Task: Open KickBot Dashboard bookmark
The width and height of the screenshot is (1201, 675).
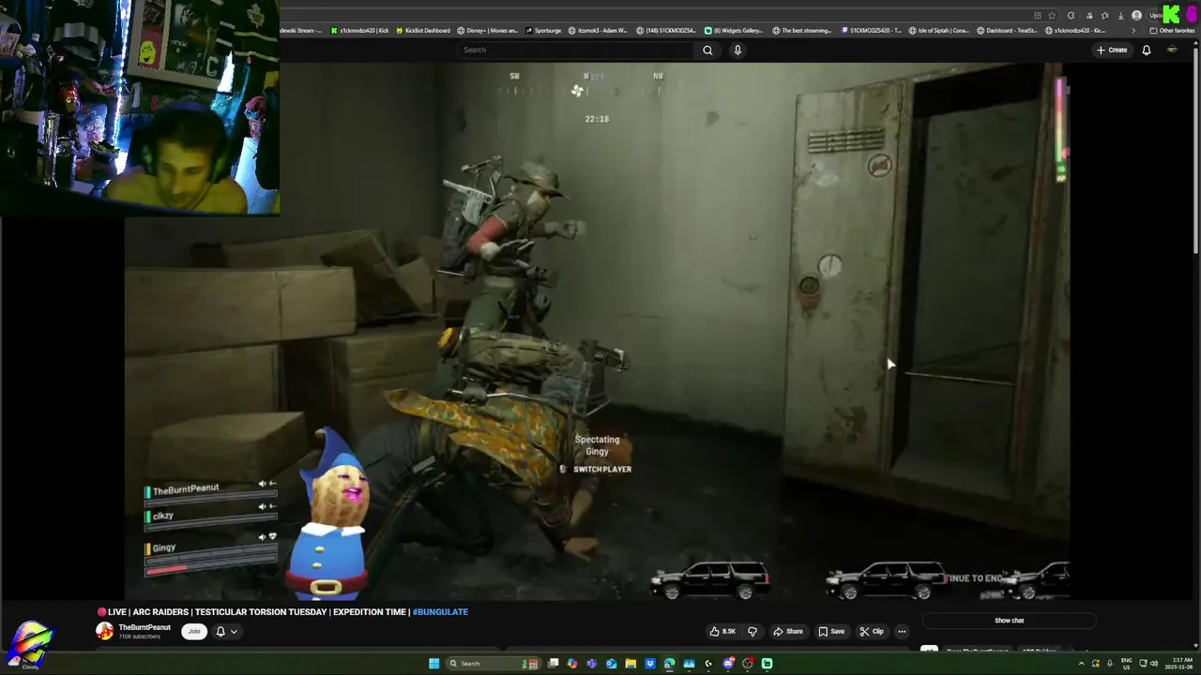Action: click(x=423, y=31)
